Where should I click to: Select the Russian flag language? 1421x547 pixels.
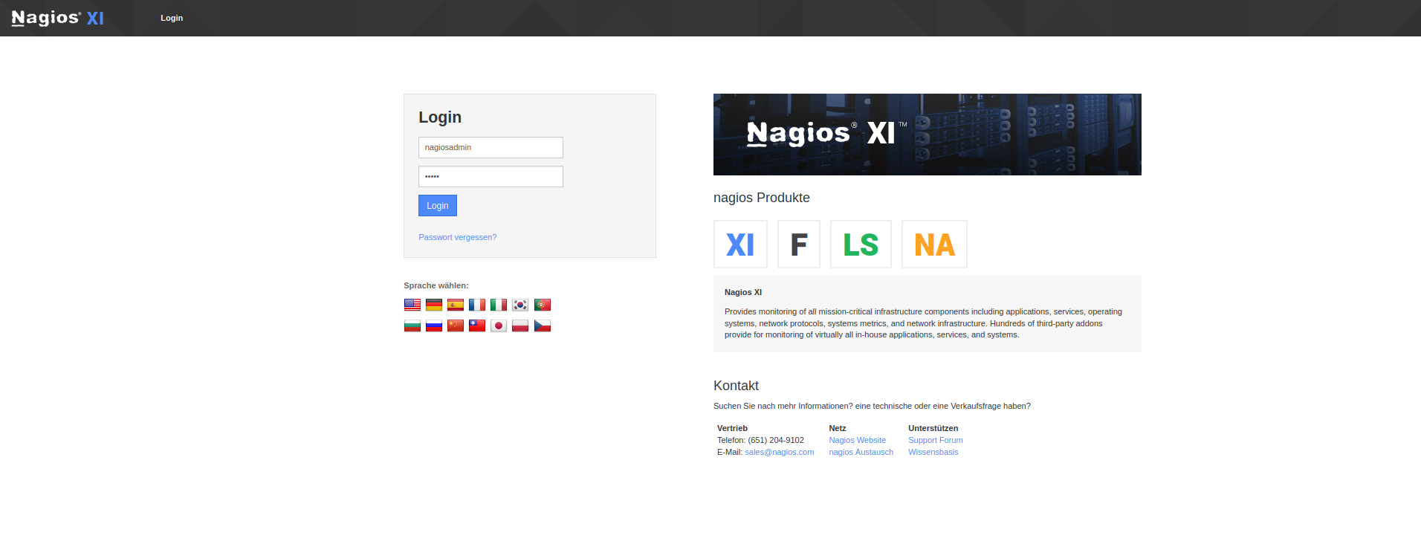[x=434, y=326]
